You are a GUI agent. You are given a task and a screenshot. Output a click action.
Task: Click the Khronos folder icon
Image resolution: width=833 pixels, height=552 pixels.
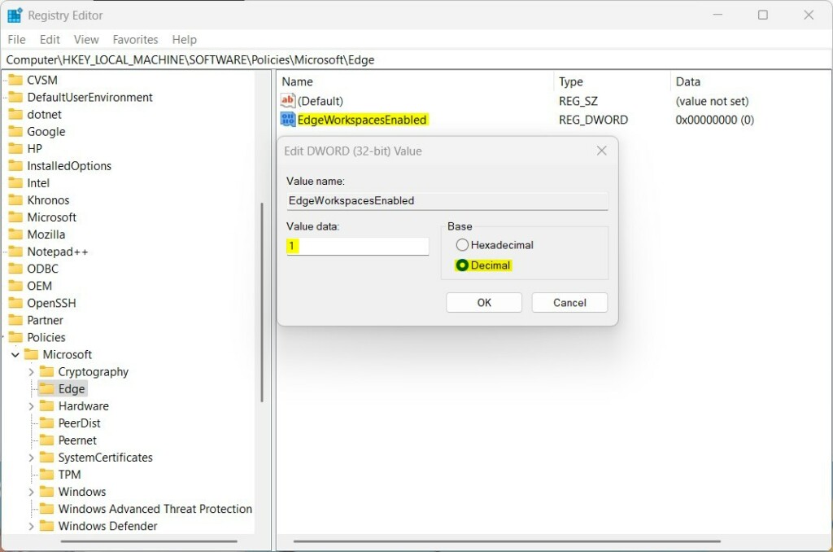click(x=16, y=200)
